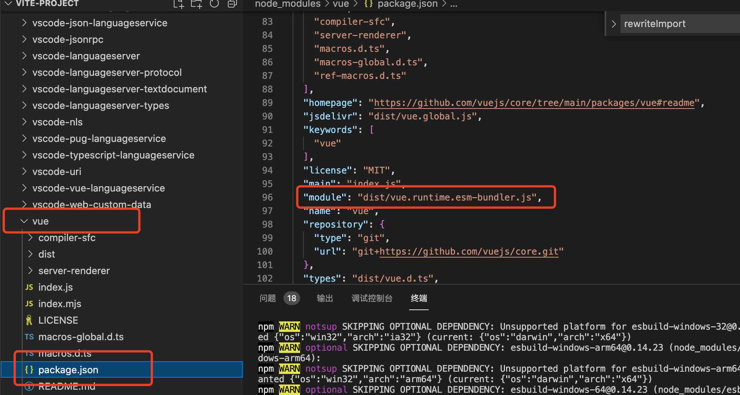This screenshot has height=395, width=740.
Task: Click the "jsdelivr" key on line 90
Action: (x=330, y=116)
